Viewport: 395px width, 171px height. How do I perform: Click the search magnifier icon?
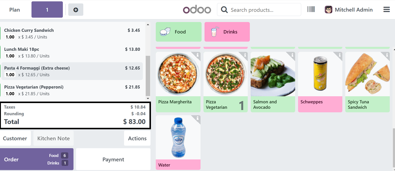pyautogui.click(x=224, y=10)
